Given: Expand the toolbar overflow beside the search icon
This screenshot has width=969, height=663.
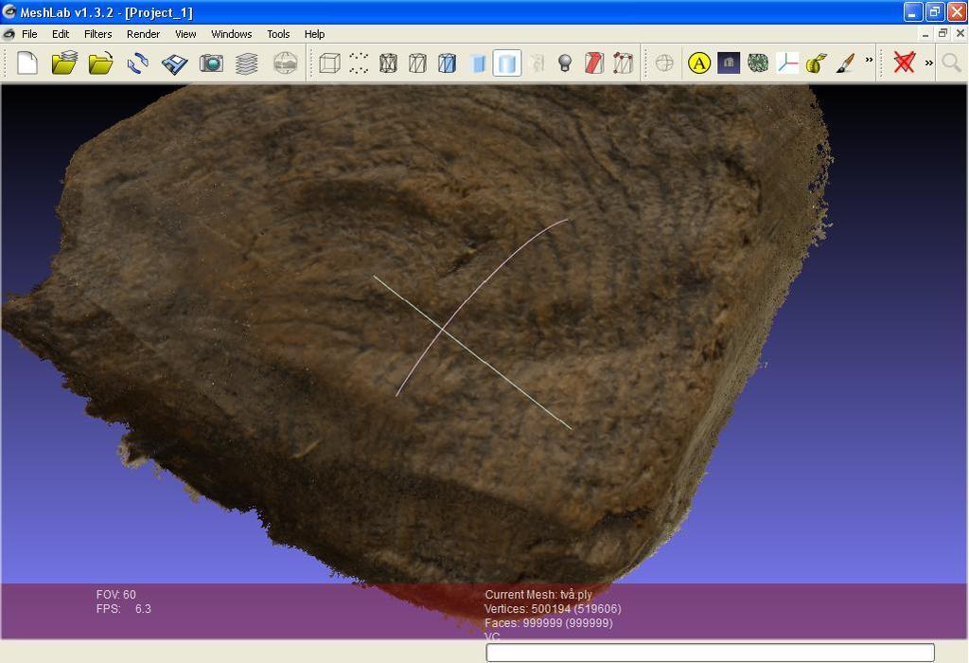Looking at the screenshot, I should click(929, 63).
